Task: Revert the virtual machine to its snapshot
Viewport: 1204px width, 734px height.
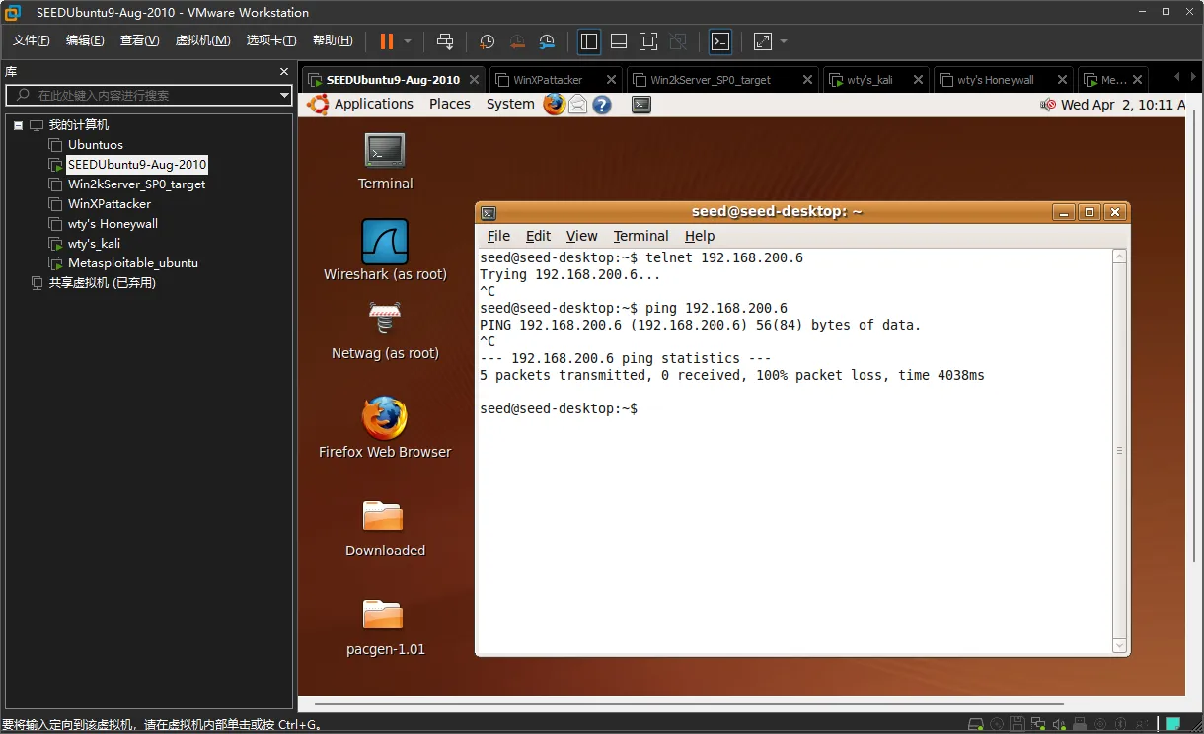Action: click(517, 41)
